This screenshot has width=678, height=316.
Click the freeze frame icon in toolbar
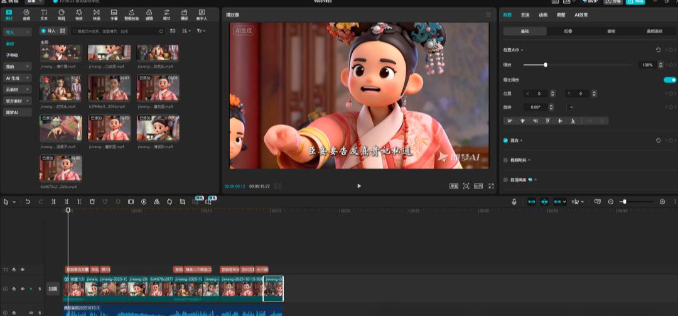tap(131, 202)
